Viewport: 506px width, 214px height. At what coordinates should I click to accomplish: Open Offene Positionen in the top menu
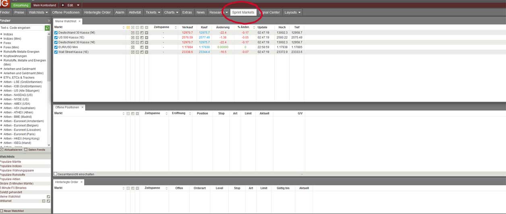pyautogui.click(x=66, y=12)
